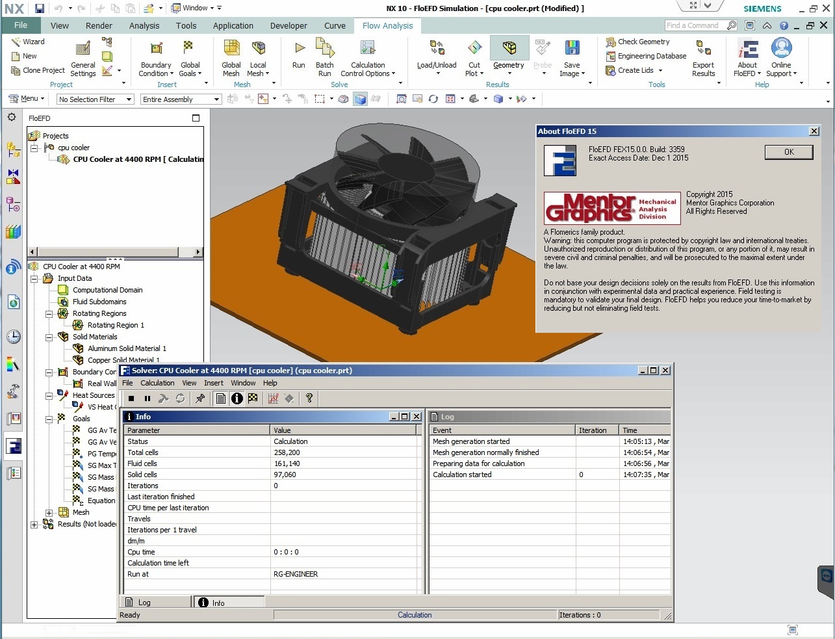The height and width of the screenshot is (639, 835).
Task: Toggle shaded-with-edges rendering style
Action: click(360, 99)
